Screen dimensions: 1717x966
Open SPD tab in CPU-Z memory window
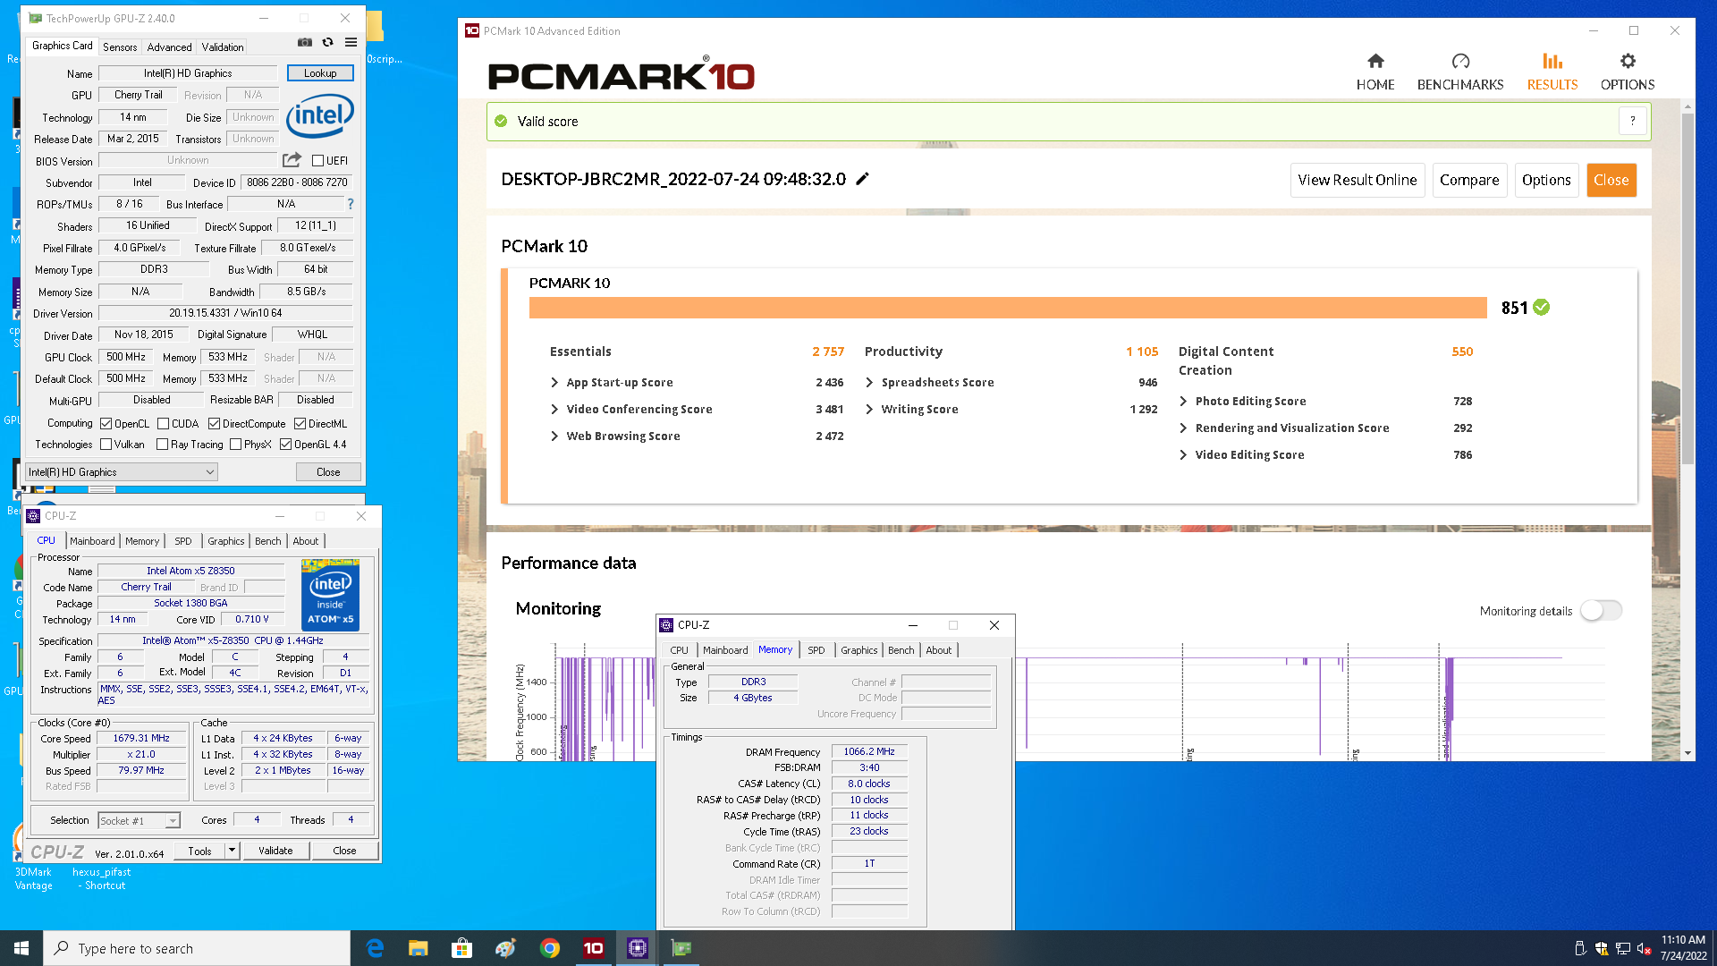816,650
